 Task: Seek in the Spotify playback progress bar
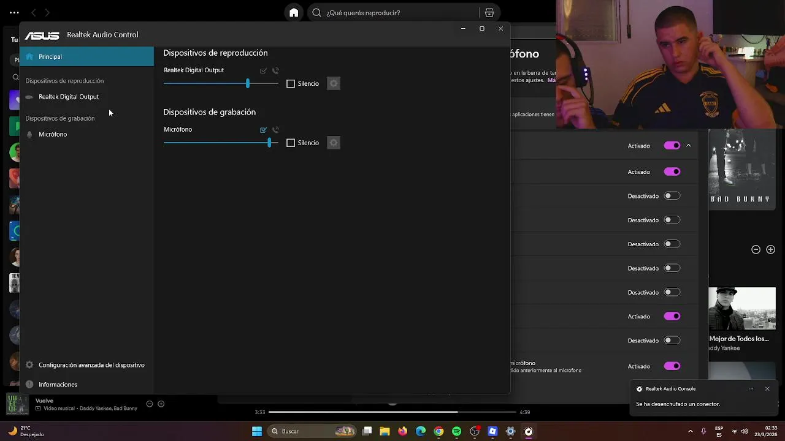tap(392, 412)
